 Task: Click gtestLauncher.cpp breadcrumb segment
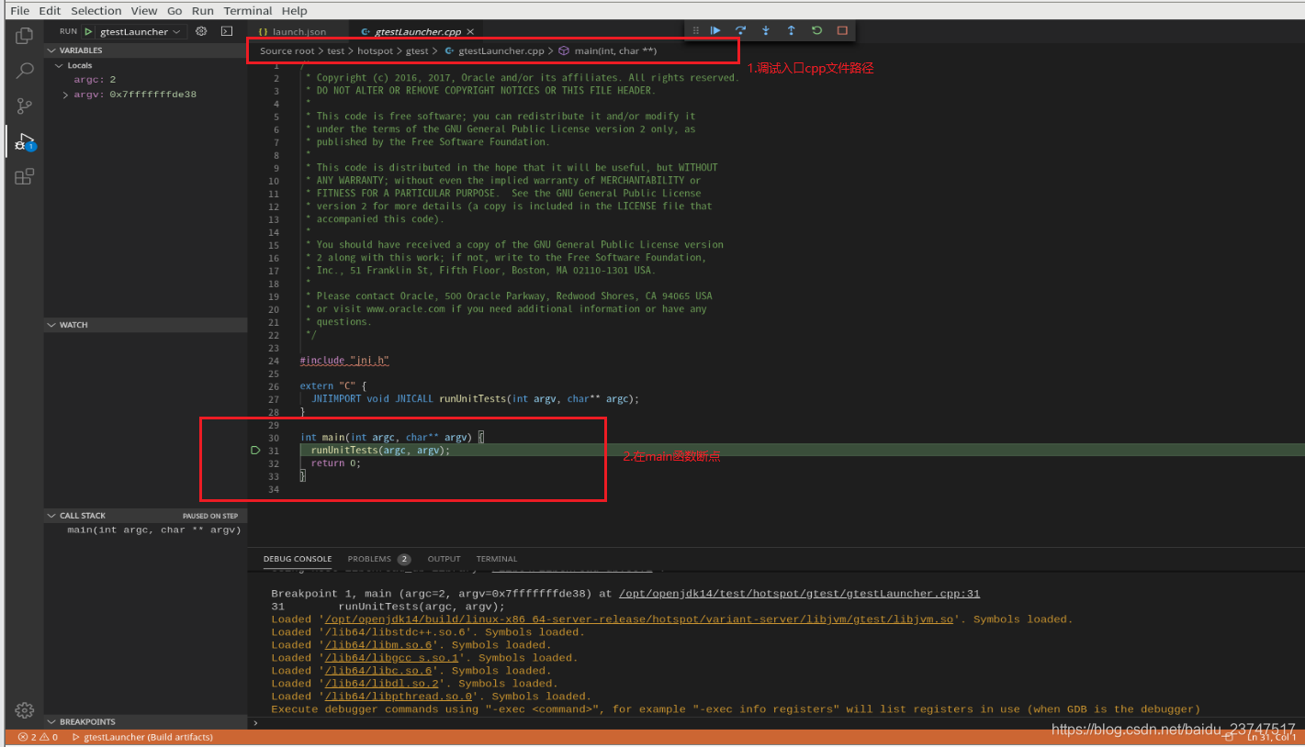tap(493, 51)
